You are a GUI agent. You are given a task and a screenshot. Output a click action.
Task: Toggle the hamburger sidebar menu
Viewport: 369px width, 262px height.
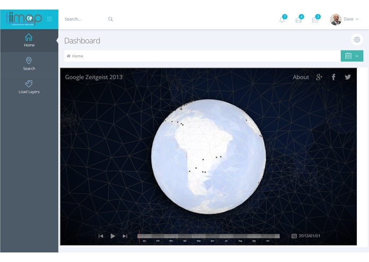pos(49,19)
